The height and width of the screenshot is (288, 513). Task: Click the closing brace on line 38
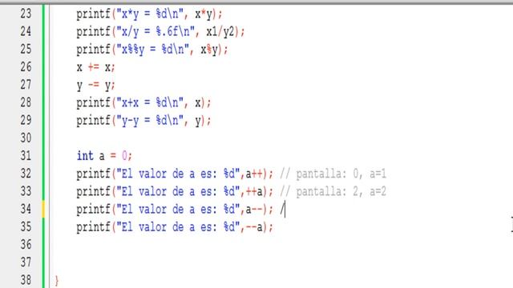(57, 281)
